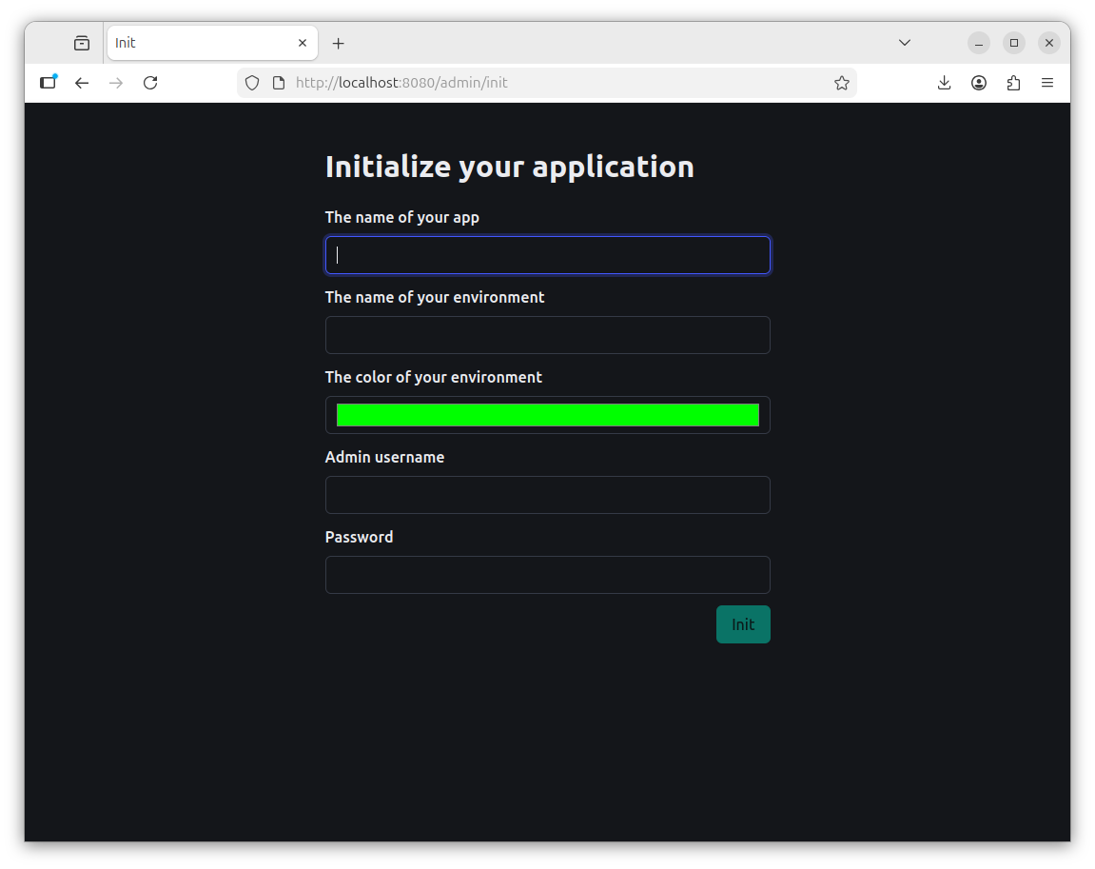Select the Init browser tab
This screenshot has width=1095, height=869.
coord(190,42)
